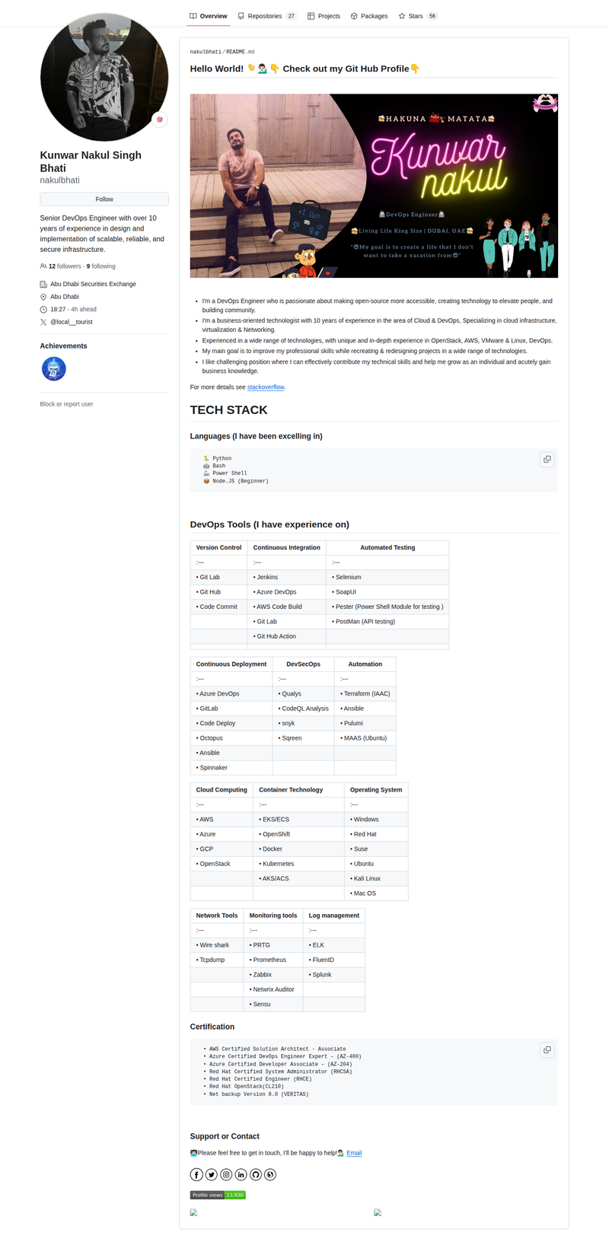This screenshot has width=609, height=1242.
Task: Click the Mac OS table cell
Action: point(376,893)
